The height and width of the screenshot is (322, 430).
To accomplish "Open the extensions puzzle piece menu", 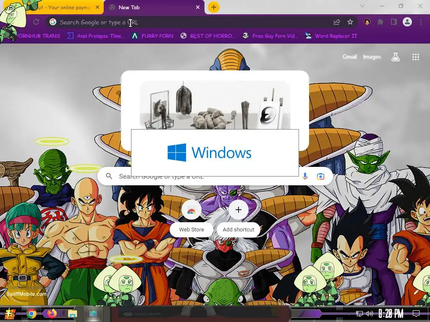I will point(380,22).
